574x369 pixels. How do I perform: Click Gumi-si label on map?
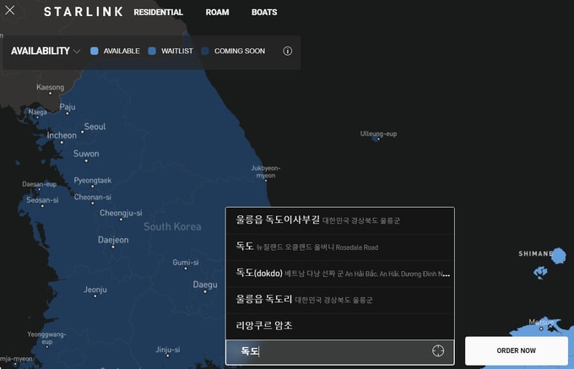pos(186,263)
